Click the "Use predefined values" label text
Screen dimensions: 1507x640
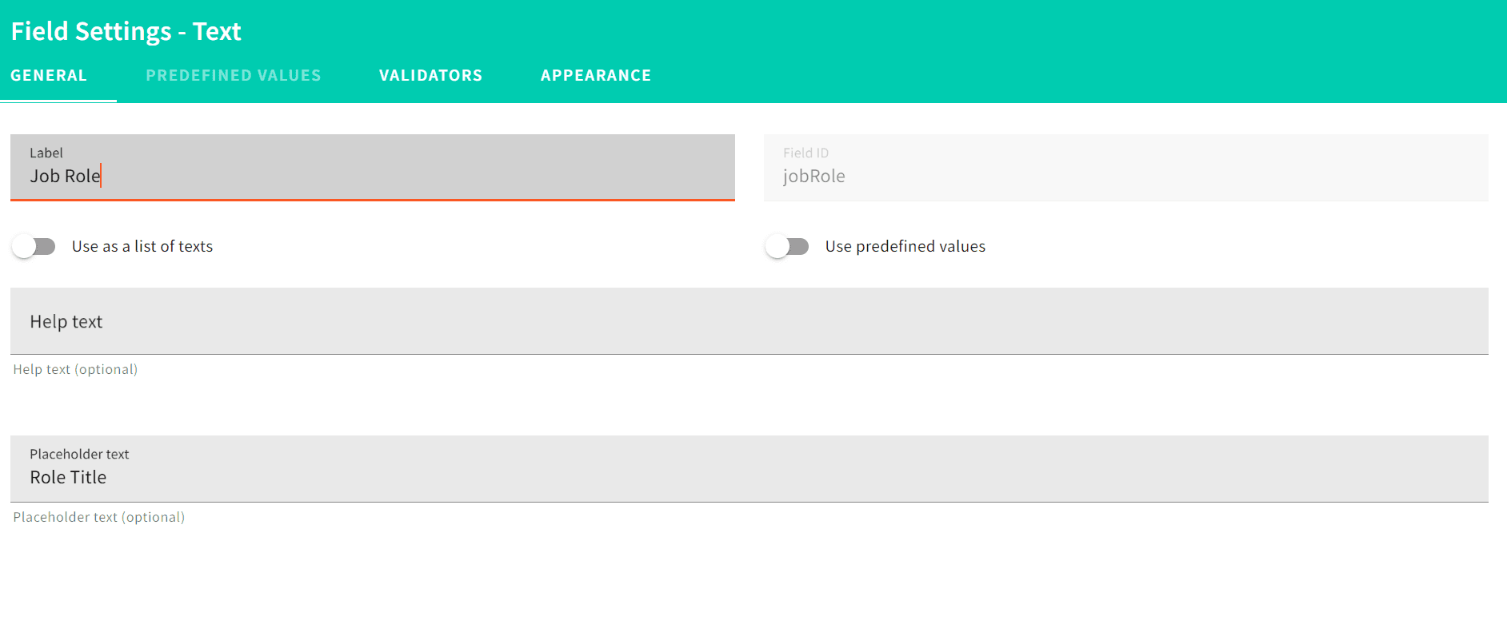click(905, 246)
